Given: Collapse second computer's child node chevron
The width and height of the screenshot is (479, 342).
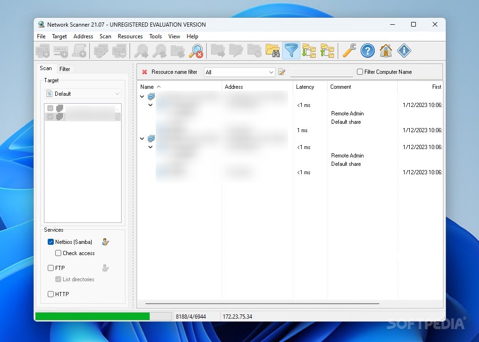Looking at the screenshot, I should (x=150, y=147).
